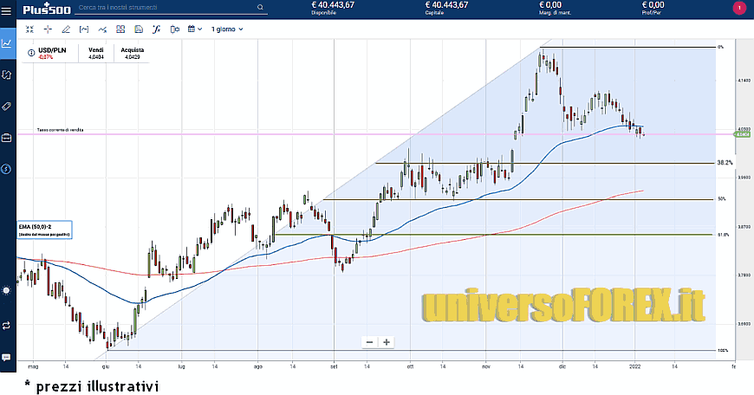Image resolution: width=754 pixels, height=395 pixels.
Task: Zoom out chart with minus button
Action: [370, 341]
